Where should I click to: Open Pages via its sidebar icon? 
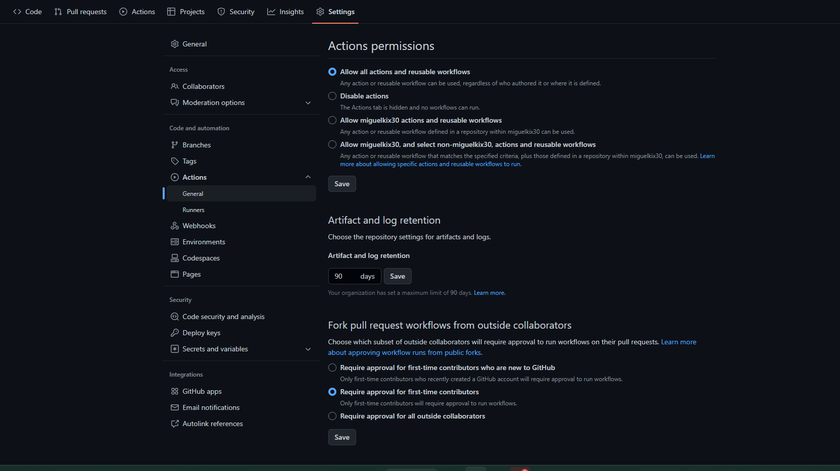174,274
